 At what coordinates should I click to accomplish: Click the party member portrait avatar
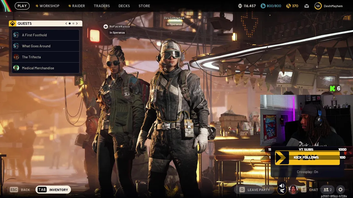click(x=293, y=189)
